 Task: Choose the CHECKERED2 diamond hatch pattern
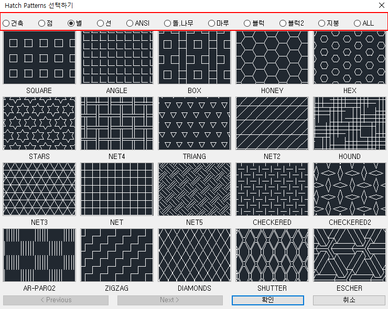pos(350,189)
